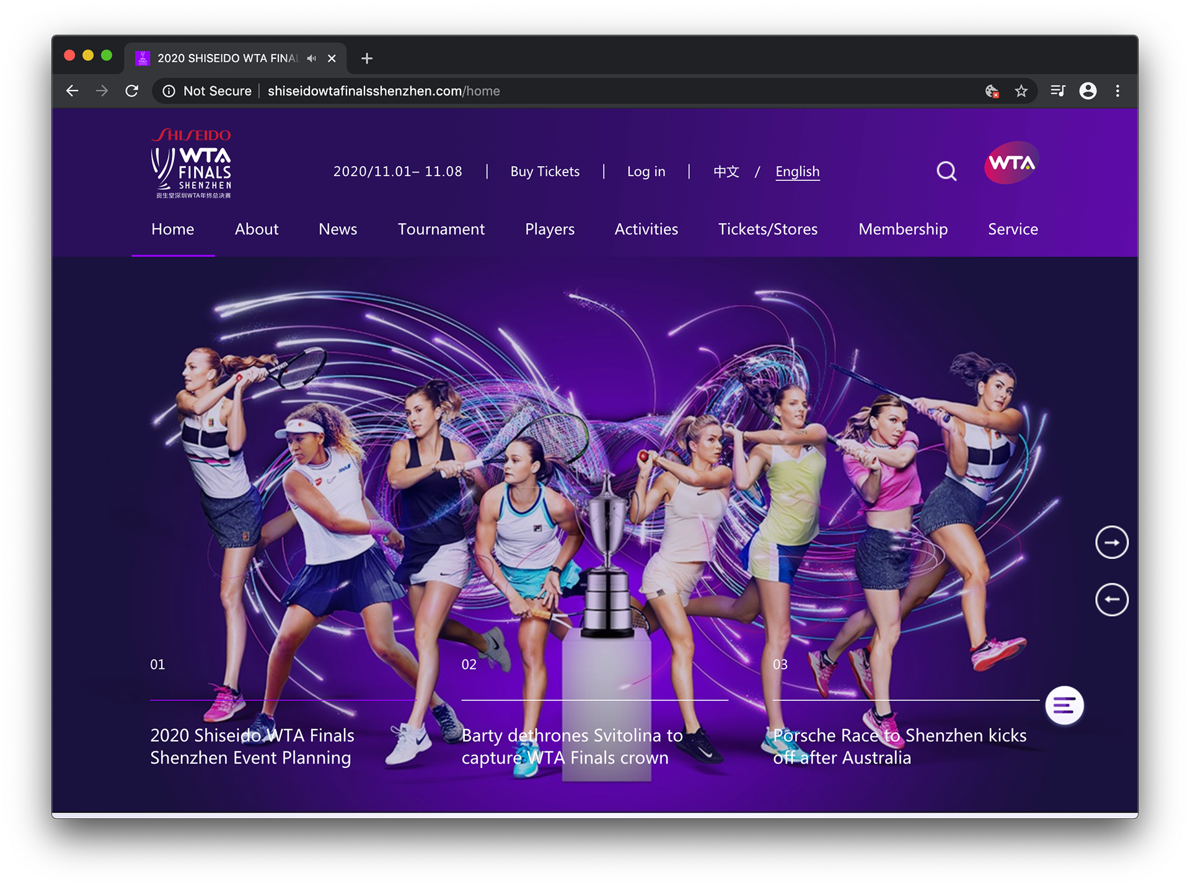Image resolution: width=1190 pixels, height=887 pixels.
Task: Click the macOS green fullscreen window button
Action: [x=107, y=56]
